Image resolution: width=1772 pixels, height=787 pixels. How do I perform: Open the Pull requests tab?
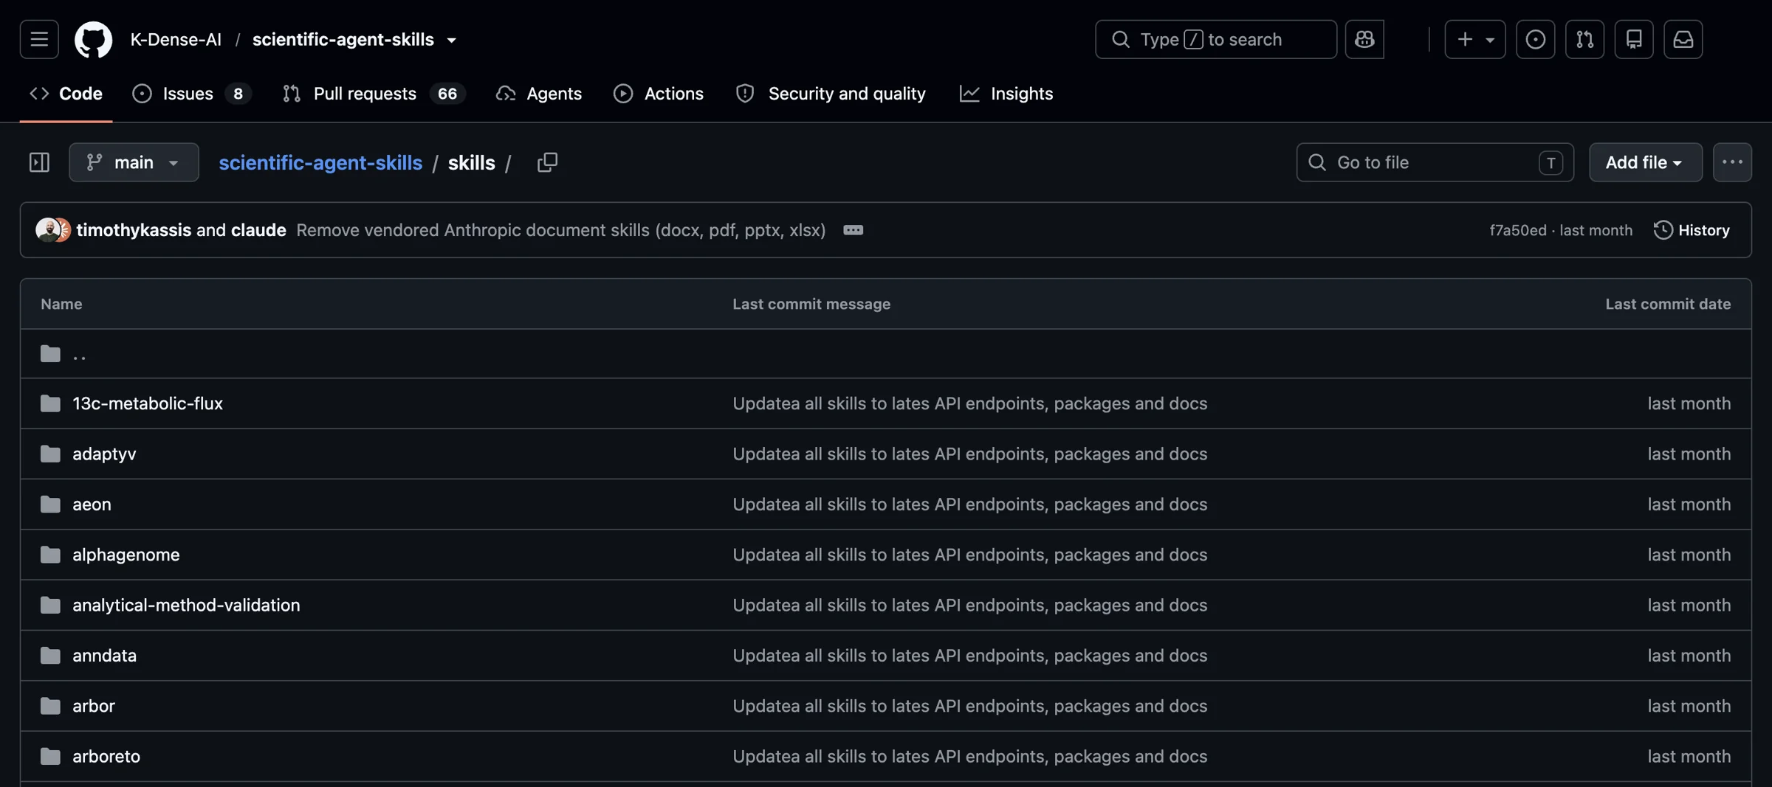pos(374,94)
